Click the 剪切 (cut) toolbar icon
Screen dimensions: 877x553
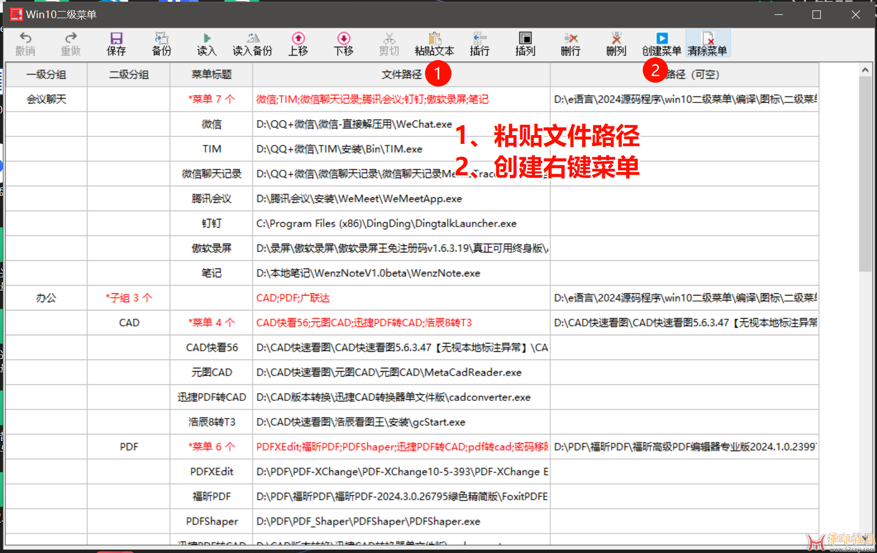pos(389,44)
